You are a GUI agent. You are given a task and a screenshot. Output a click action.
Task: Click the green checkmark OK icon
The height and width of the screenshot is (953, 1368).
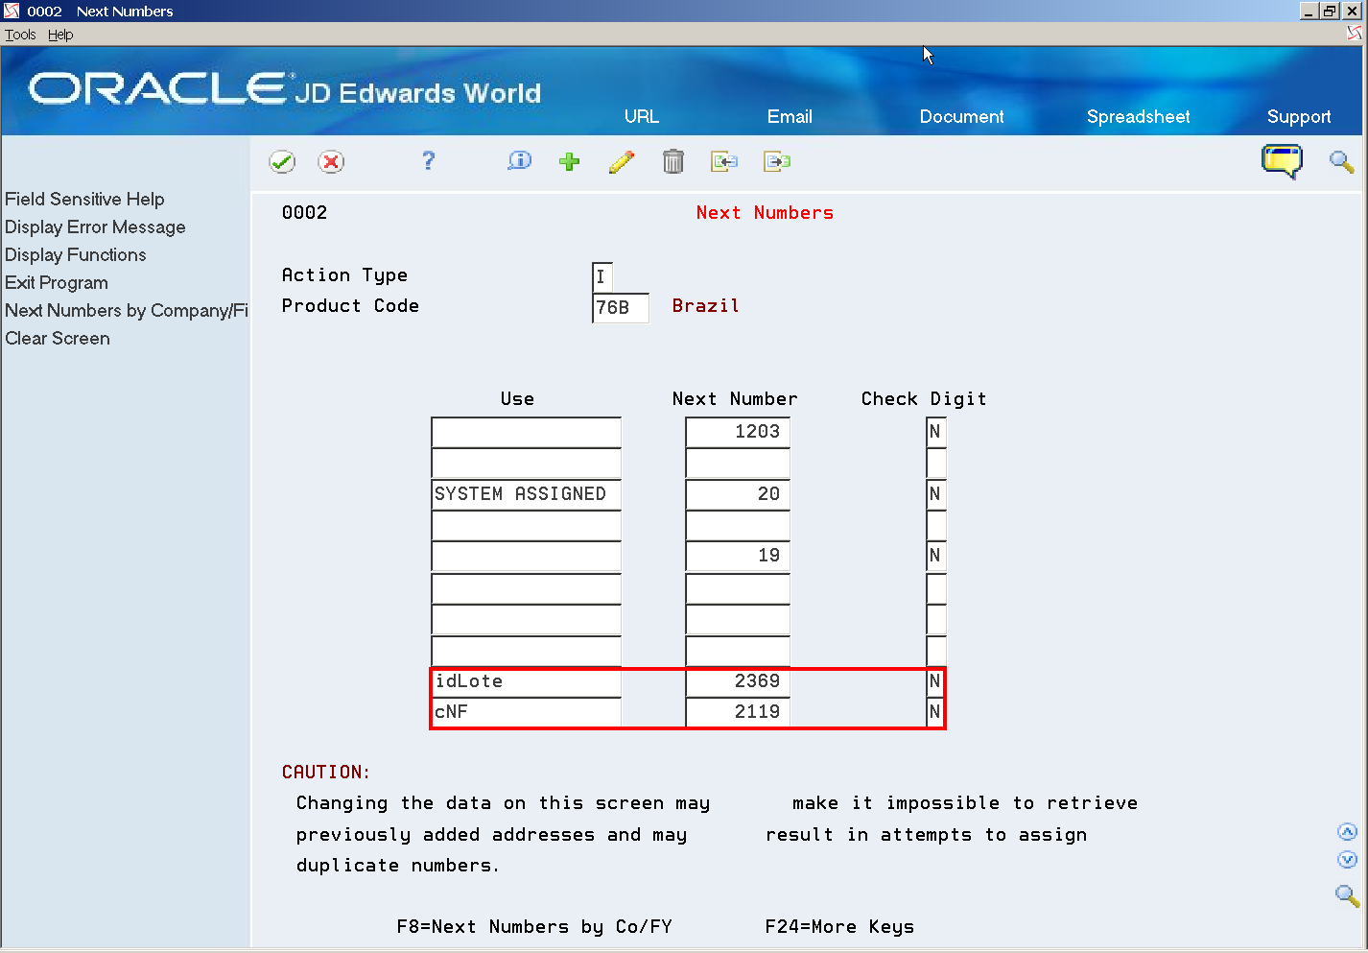[x=282, y=162]
